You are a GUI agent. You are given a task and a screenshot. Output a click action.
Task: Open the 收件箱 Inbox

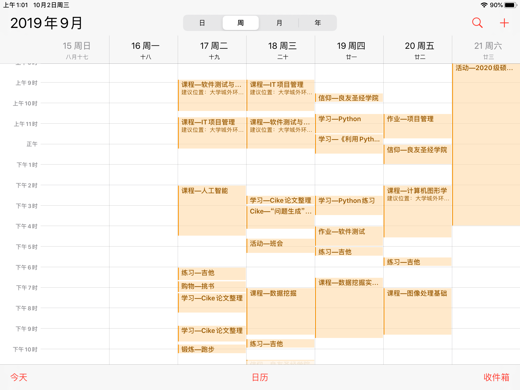coord(496,377)
